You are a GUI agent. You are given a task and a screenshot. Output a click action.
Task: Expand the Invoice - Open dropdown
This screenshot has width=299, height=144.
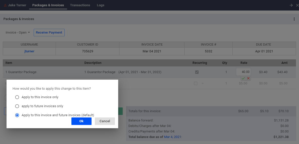[18, 33]
